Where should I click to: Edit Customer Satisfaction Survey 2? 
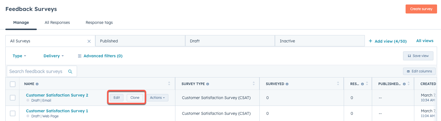pyautogui.click(x=117, y=98)
